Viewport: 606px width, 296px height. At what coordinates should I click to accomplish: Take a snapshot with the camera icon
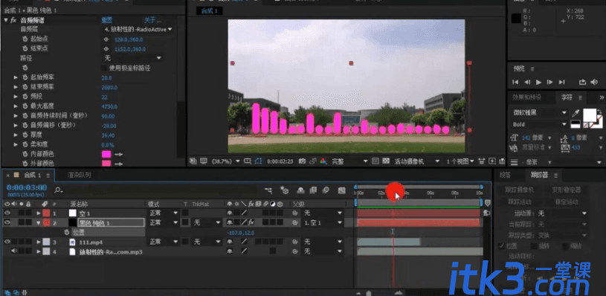pos(302,161)
